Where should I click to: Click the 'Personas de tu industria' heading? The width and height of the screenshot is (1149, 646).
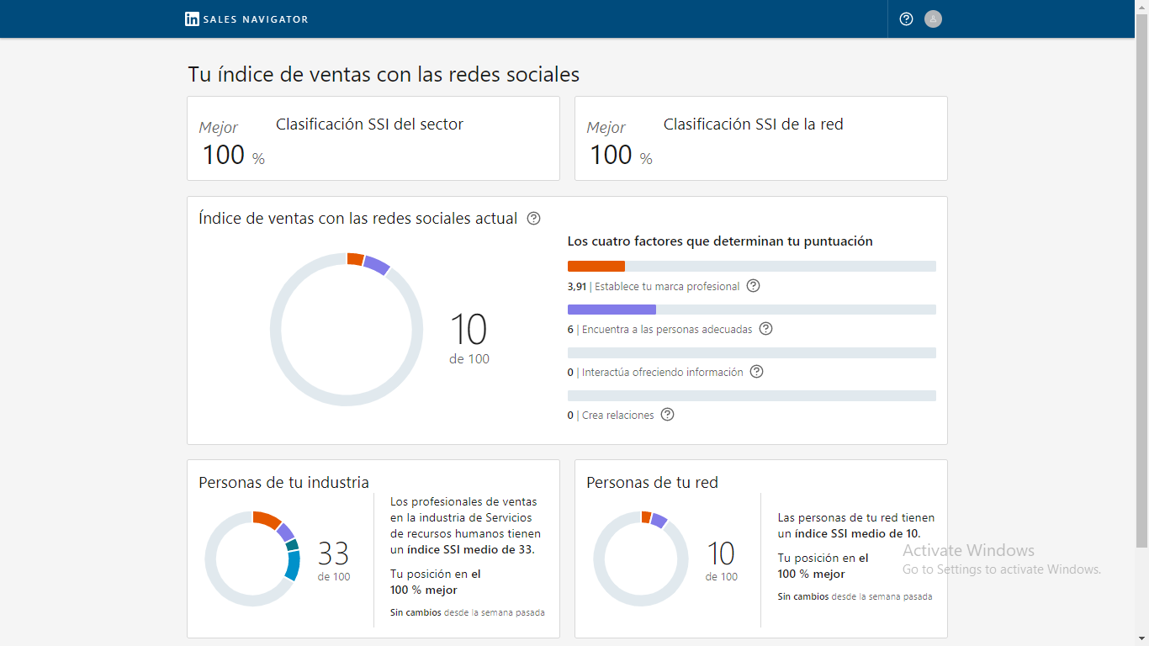pos(283,483)
